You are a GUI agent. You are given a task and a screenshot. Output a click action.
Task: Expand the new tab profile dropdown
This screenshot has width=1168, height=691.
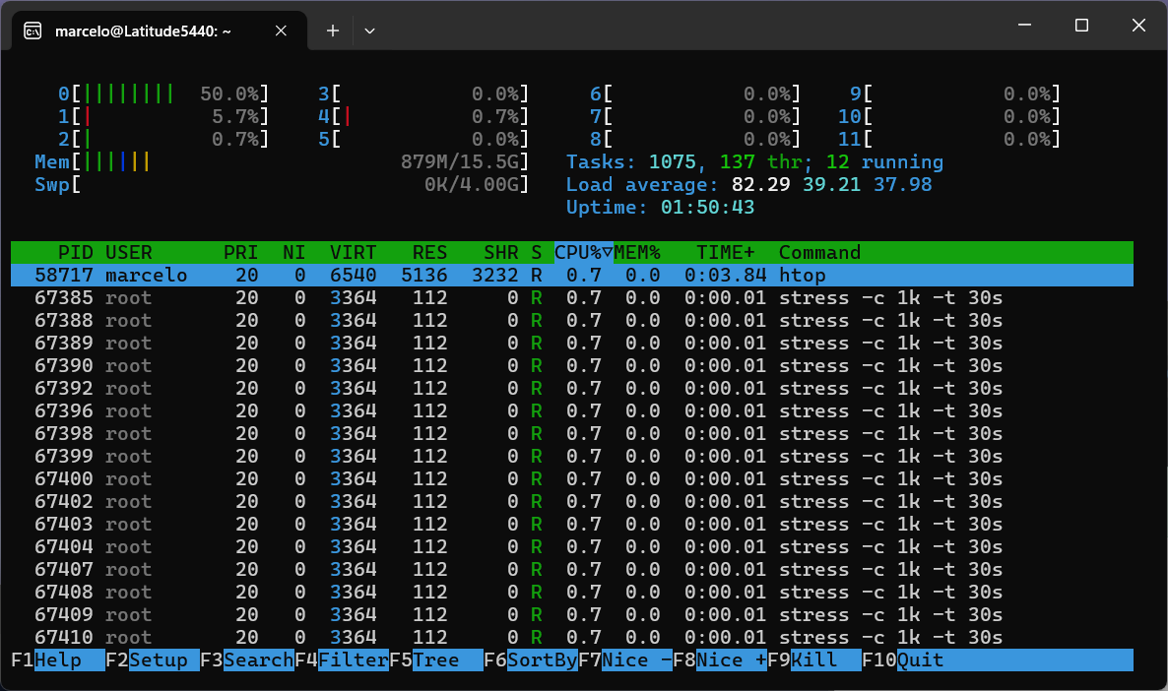click(x=369, y=31)
